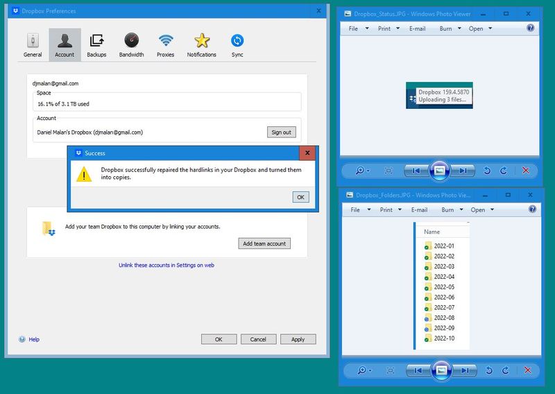
Task: Click the 2022-10 folder name
Action: (444, 338)
